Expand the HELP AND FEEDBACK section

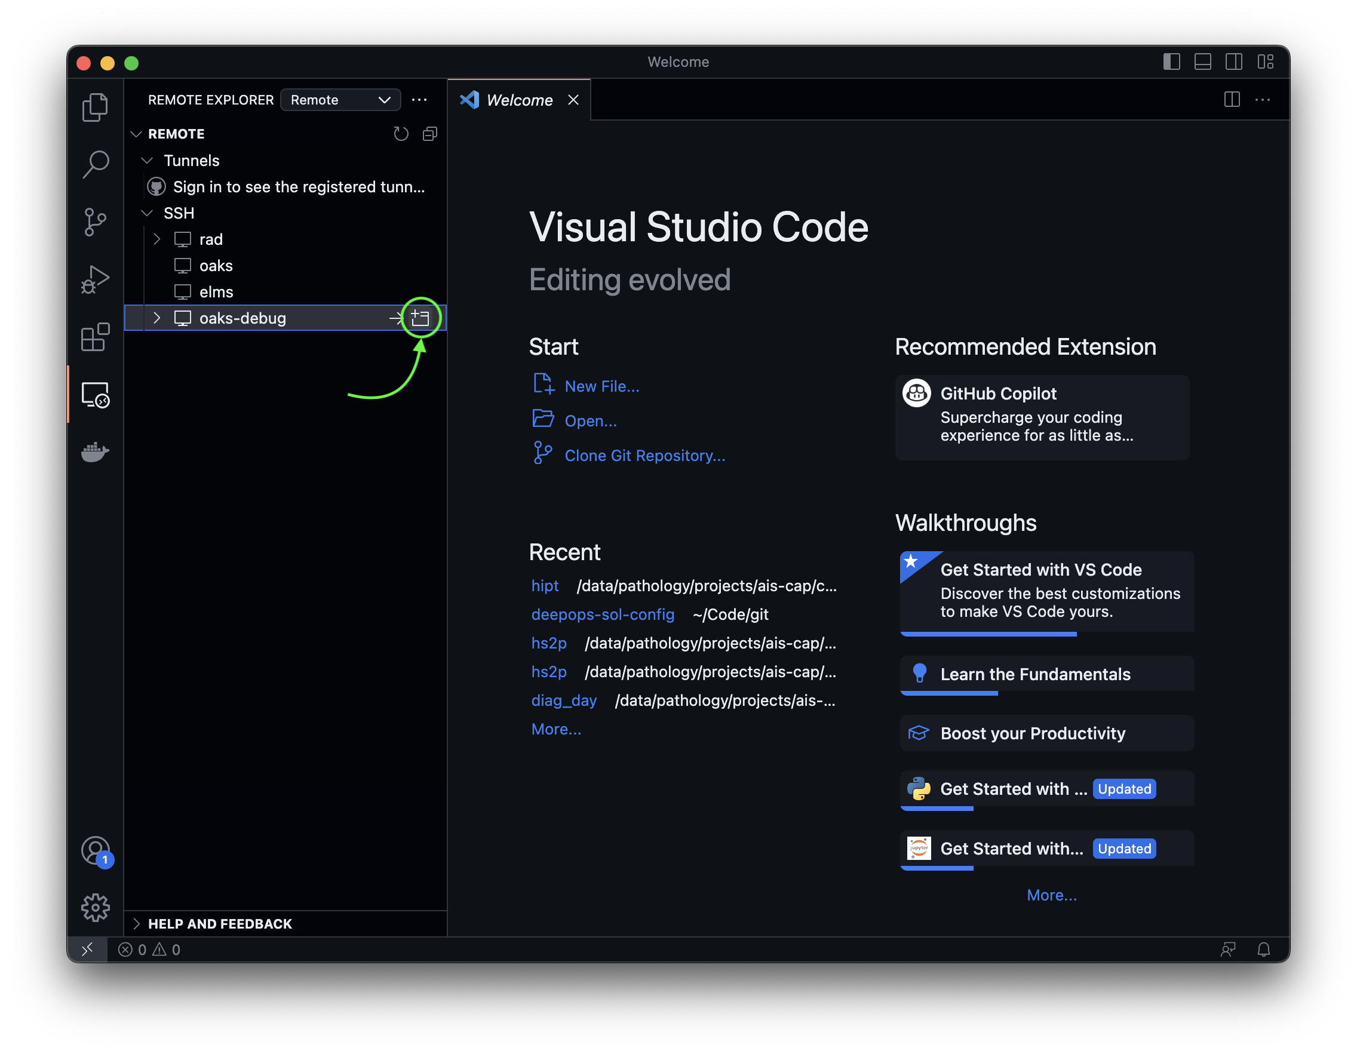tap(285, 924)
